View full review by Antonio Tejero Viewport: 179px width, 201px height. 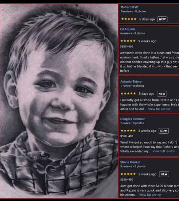159,109
